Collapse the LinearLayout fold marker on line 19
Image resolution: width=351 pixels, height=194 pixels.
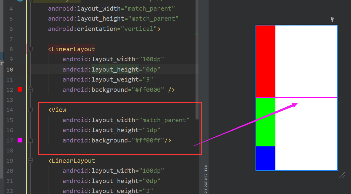tap(30, 161)
